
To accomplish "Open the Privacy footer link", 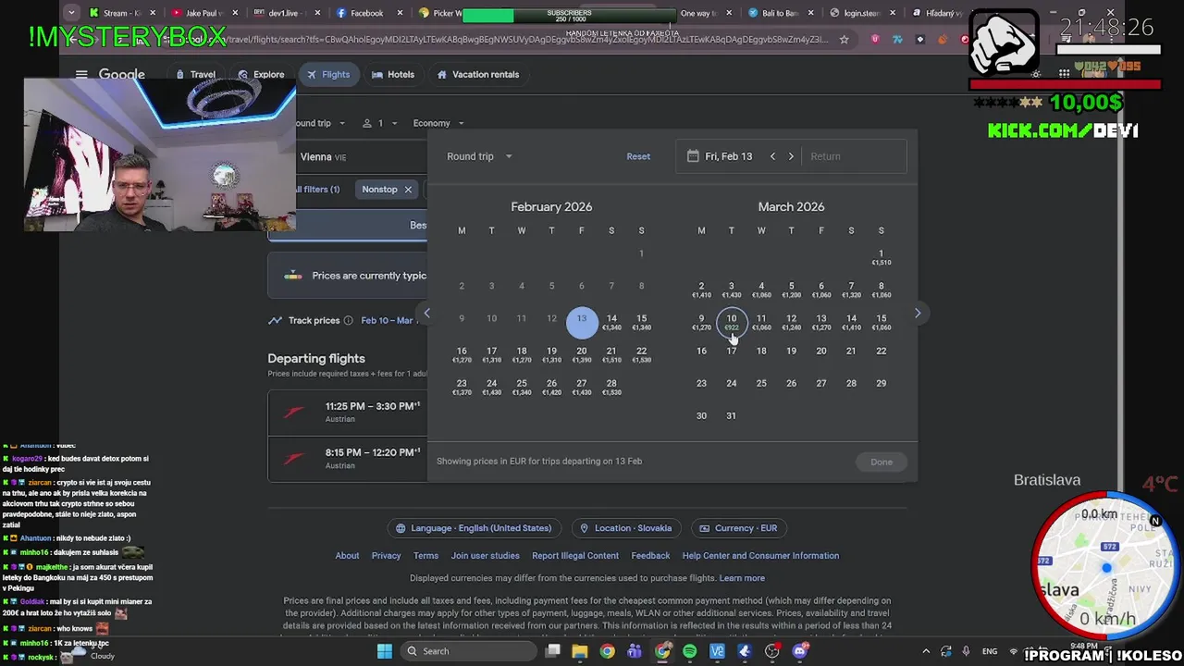I will [386, 556].
